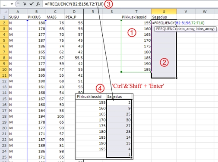
Task: Select column U header
Action: 164,12
